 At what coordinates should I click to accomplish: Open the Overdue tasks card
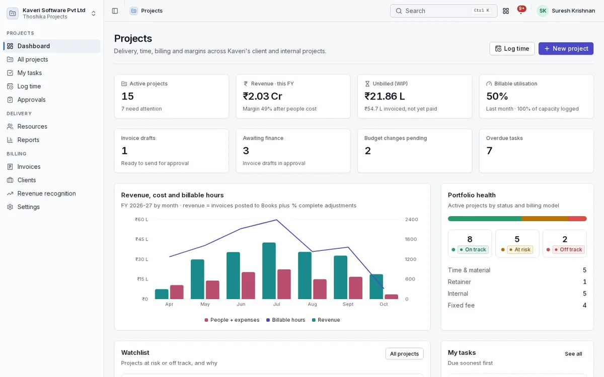[x=537, y=151]
